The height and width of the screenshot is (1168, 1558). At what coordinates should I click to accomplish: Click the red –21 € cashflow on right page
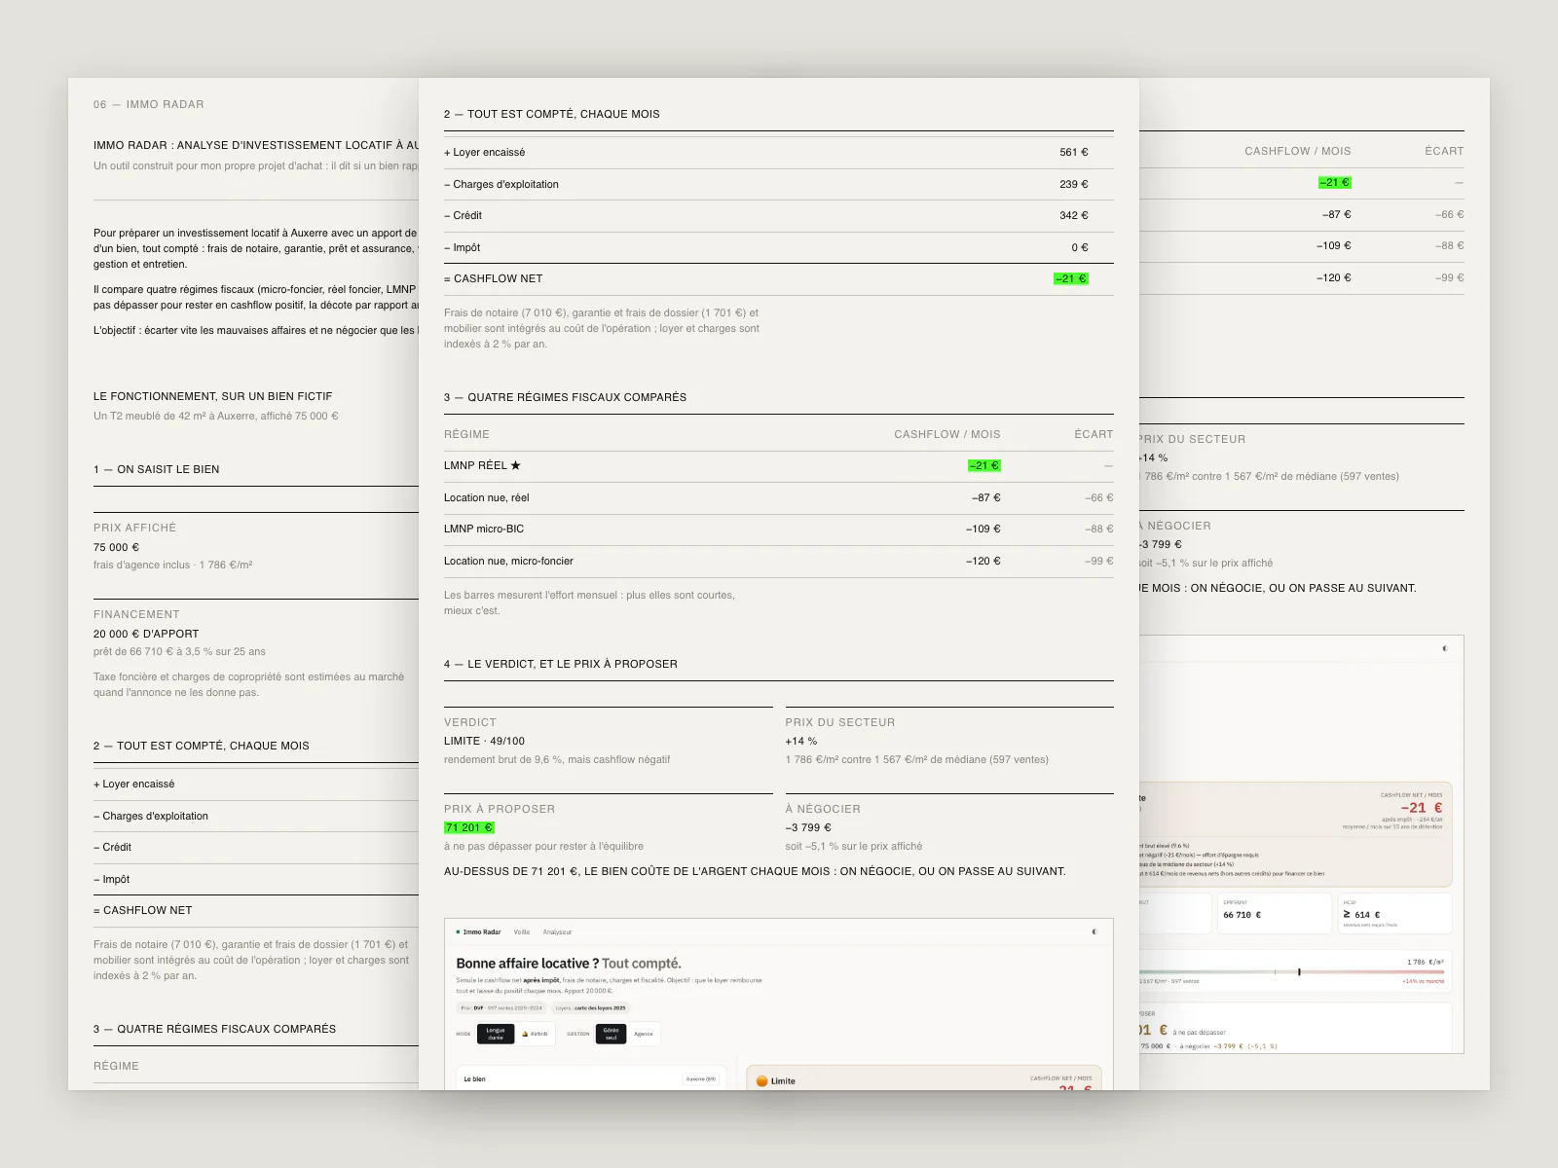tap(1422, 808)
